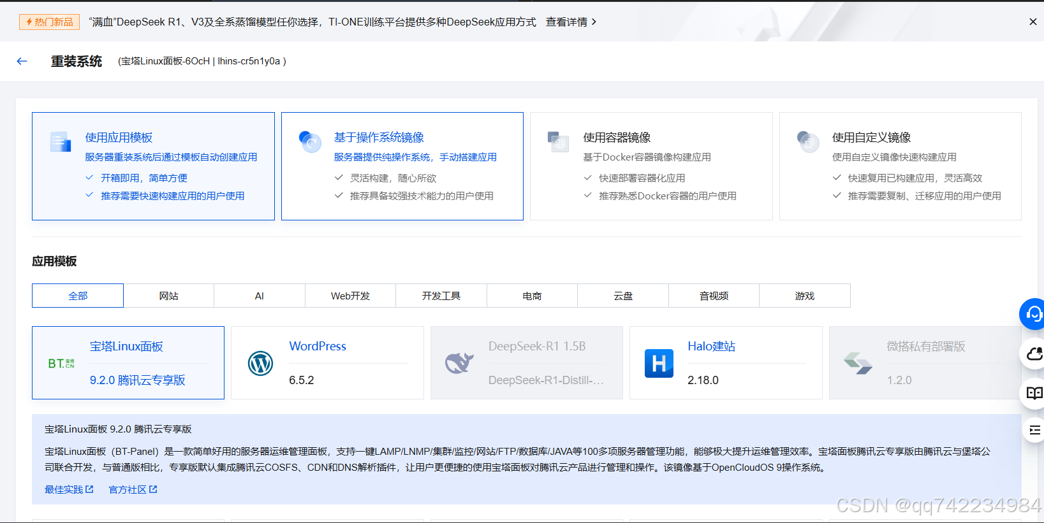Click the operating system image icon
The height and width of the screenshot is (523, 1044).
(310, 141)
